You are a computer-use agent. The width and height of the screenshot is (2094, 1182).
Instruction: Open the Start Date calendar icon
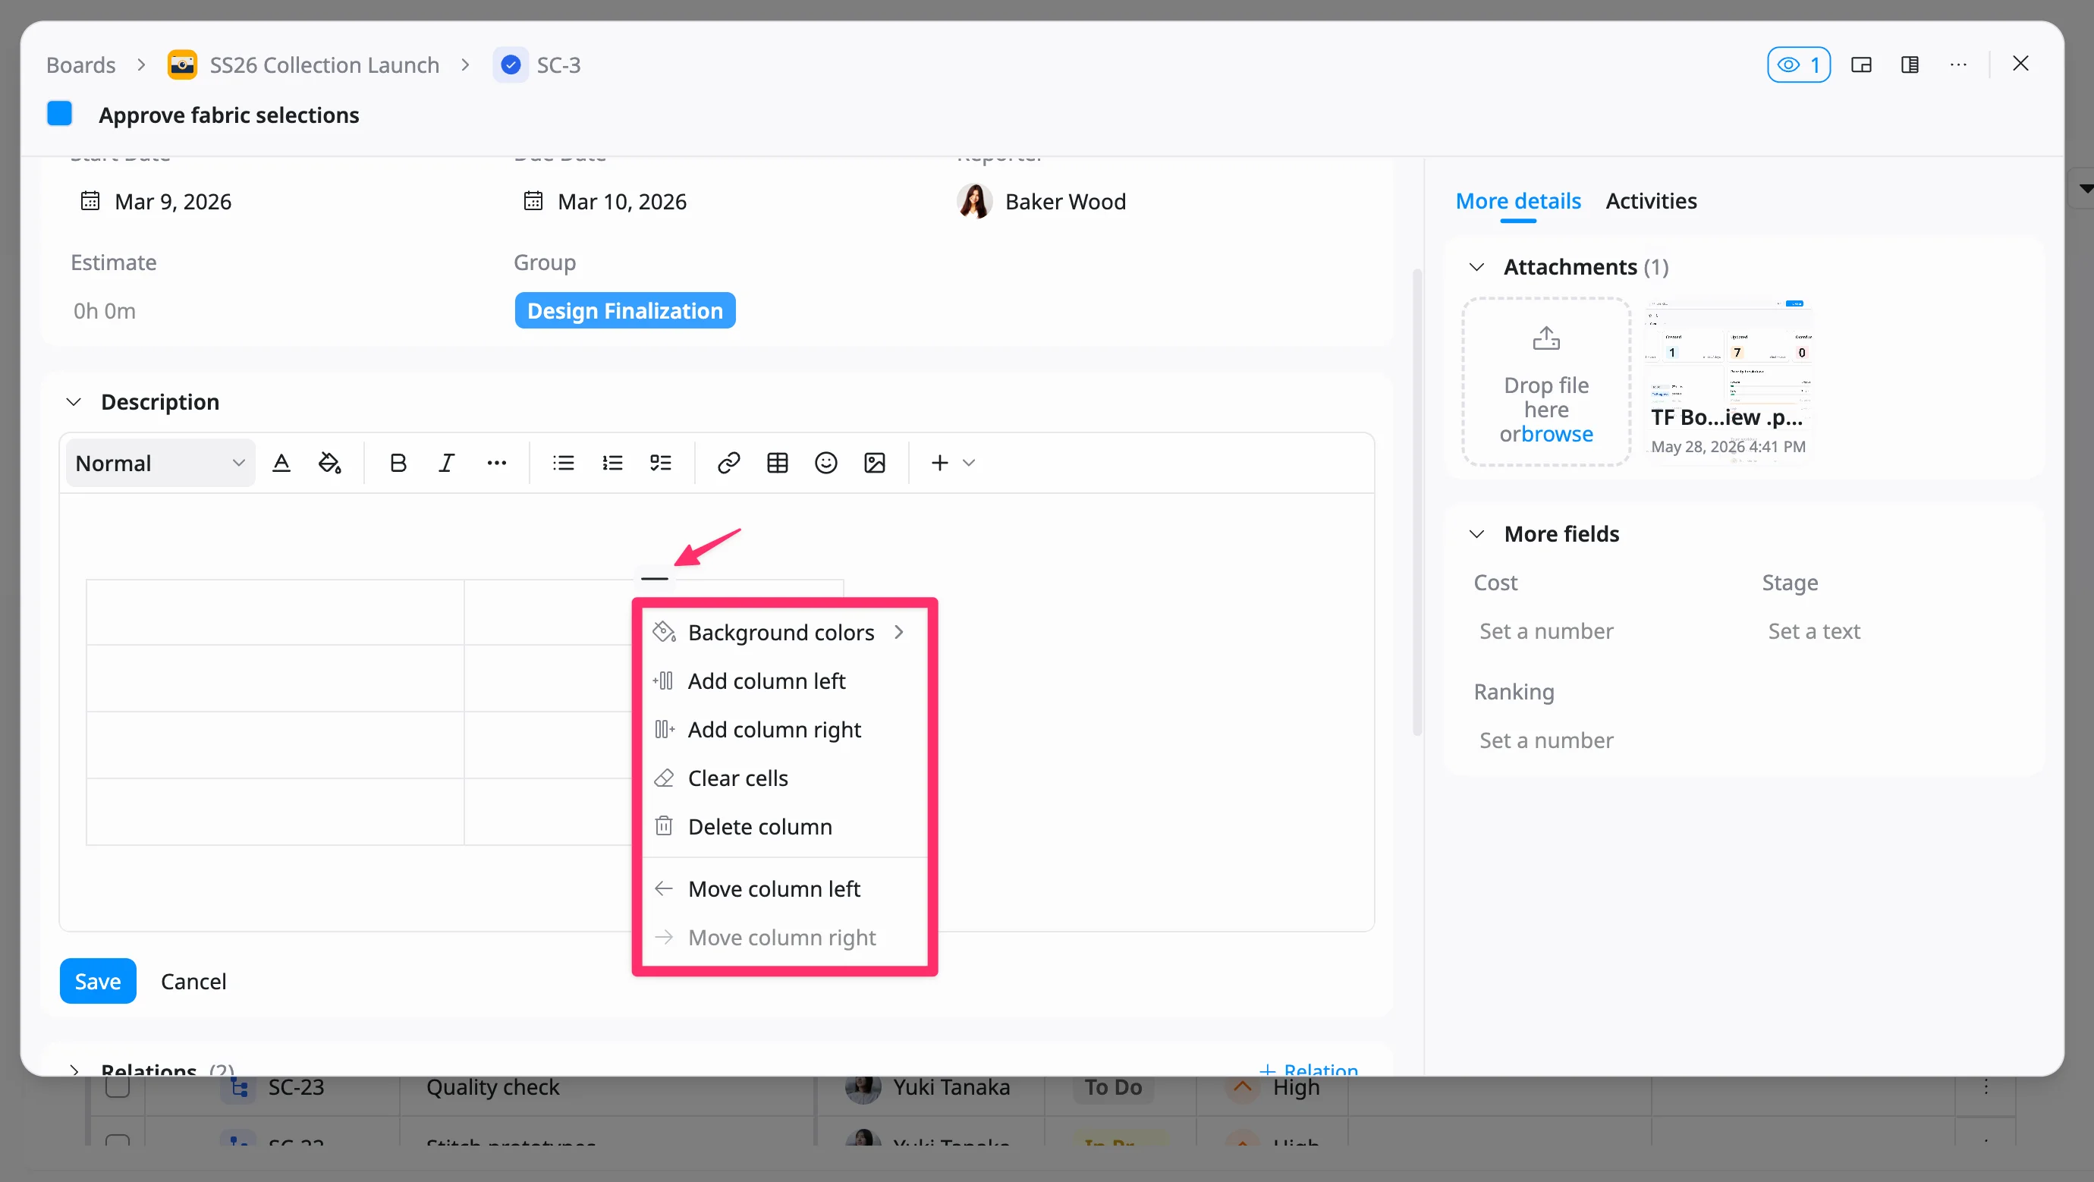pyautogui.click(x=90, y=201)
